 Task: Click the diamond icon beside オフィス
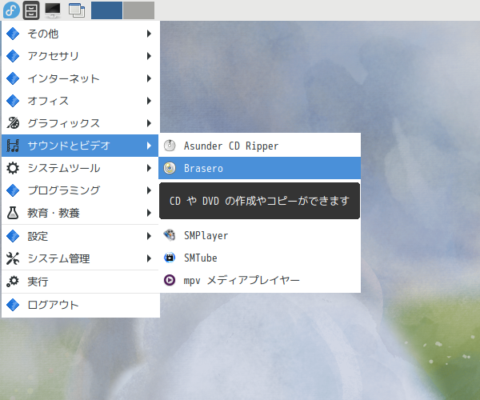[x=13, y=101]
